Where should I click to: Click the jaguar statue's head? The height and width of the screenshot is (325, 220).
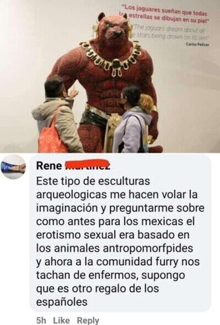113,27
